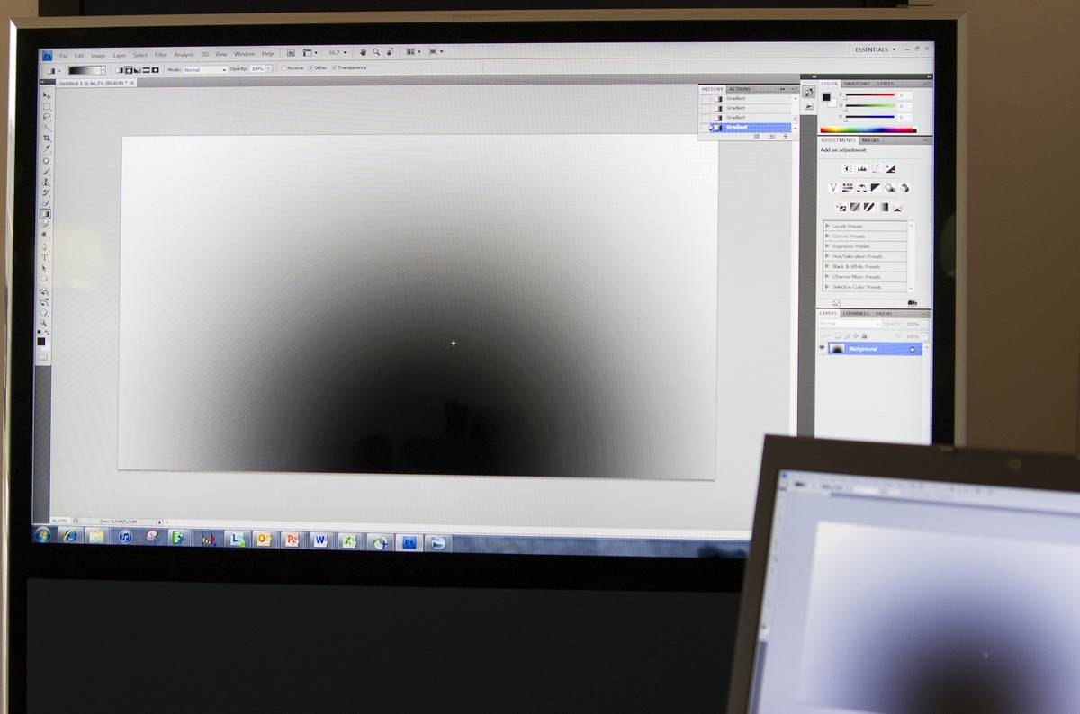Choose Radial Gradient style button
The width and height of the screenshot is (1080, 714).
(x=129, y=69)
